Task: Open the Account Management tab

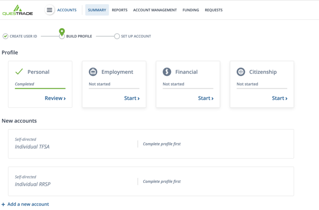Action: 155,10
